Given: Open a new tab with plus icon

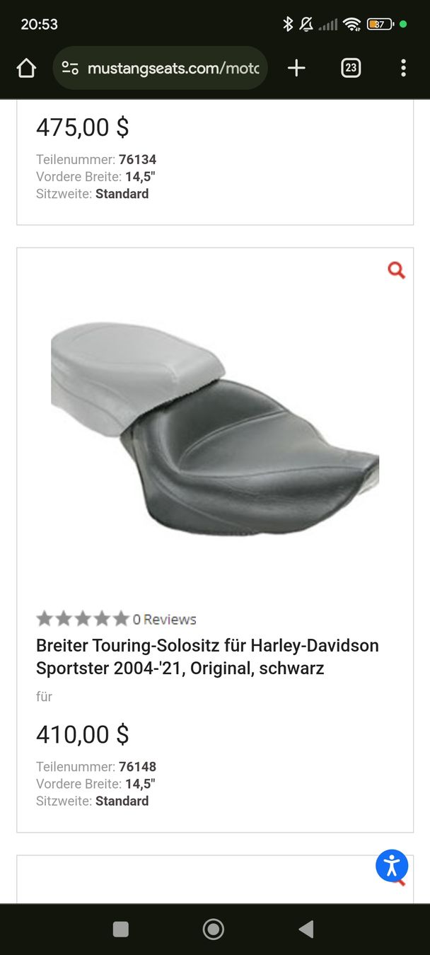Looking at the screenshot, I should point(296,68).
